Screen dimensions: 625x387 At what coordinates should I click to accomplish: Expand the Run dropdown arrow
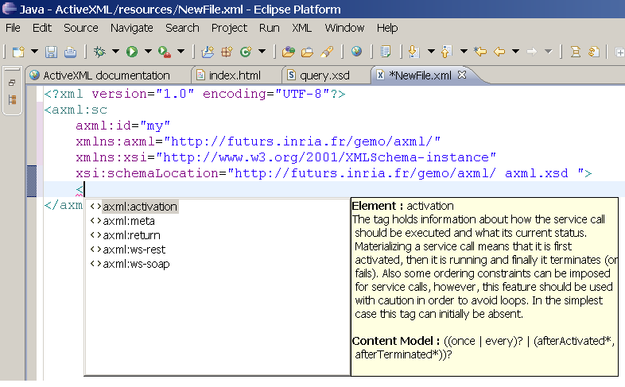[148, 52]
